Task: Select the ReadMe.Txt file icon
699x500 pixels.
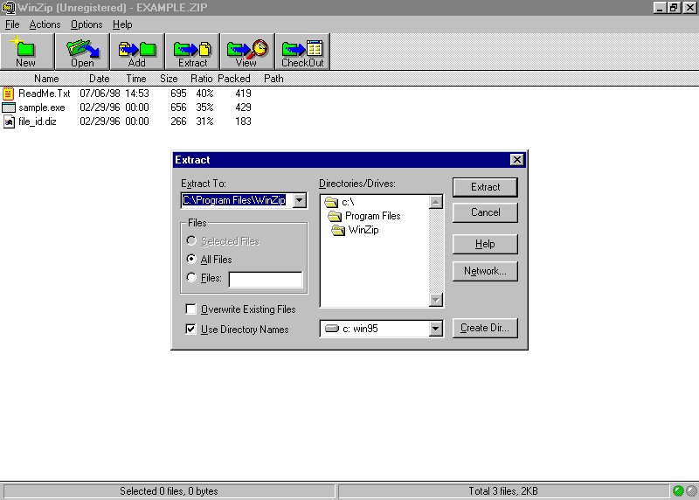Action: (9, 94)
